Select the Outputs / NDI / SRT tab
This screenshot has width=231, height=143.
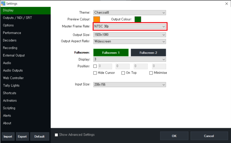[17, 18]
